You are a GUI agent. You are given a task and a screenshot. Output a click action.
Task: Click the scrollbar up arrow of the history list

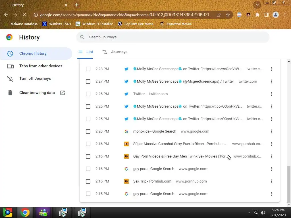289,61
